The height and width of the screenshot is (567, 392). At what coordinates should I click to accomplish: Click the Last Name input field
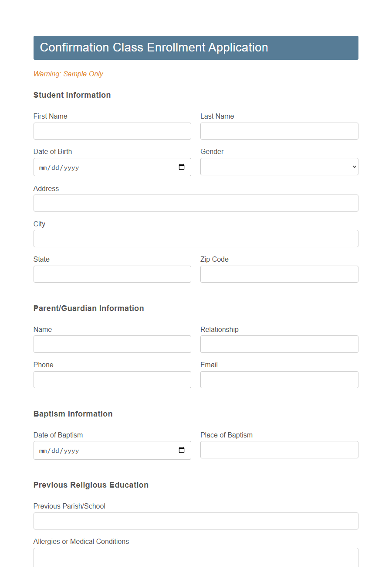[279, 131]
